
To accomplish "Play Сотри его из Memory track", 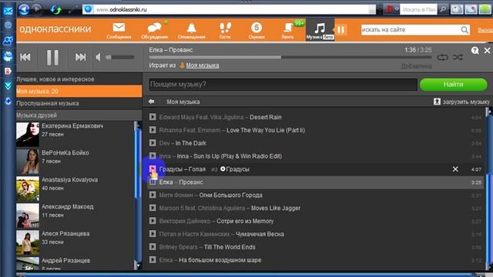I will tap(153, 221).
